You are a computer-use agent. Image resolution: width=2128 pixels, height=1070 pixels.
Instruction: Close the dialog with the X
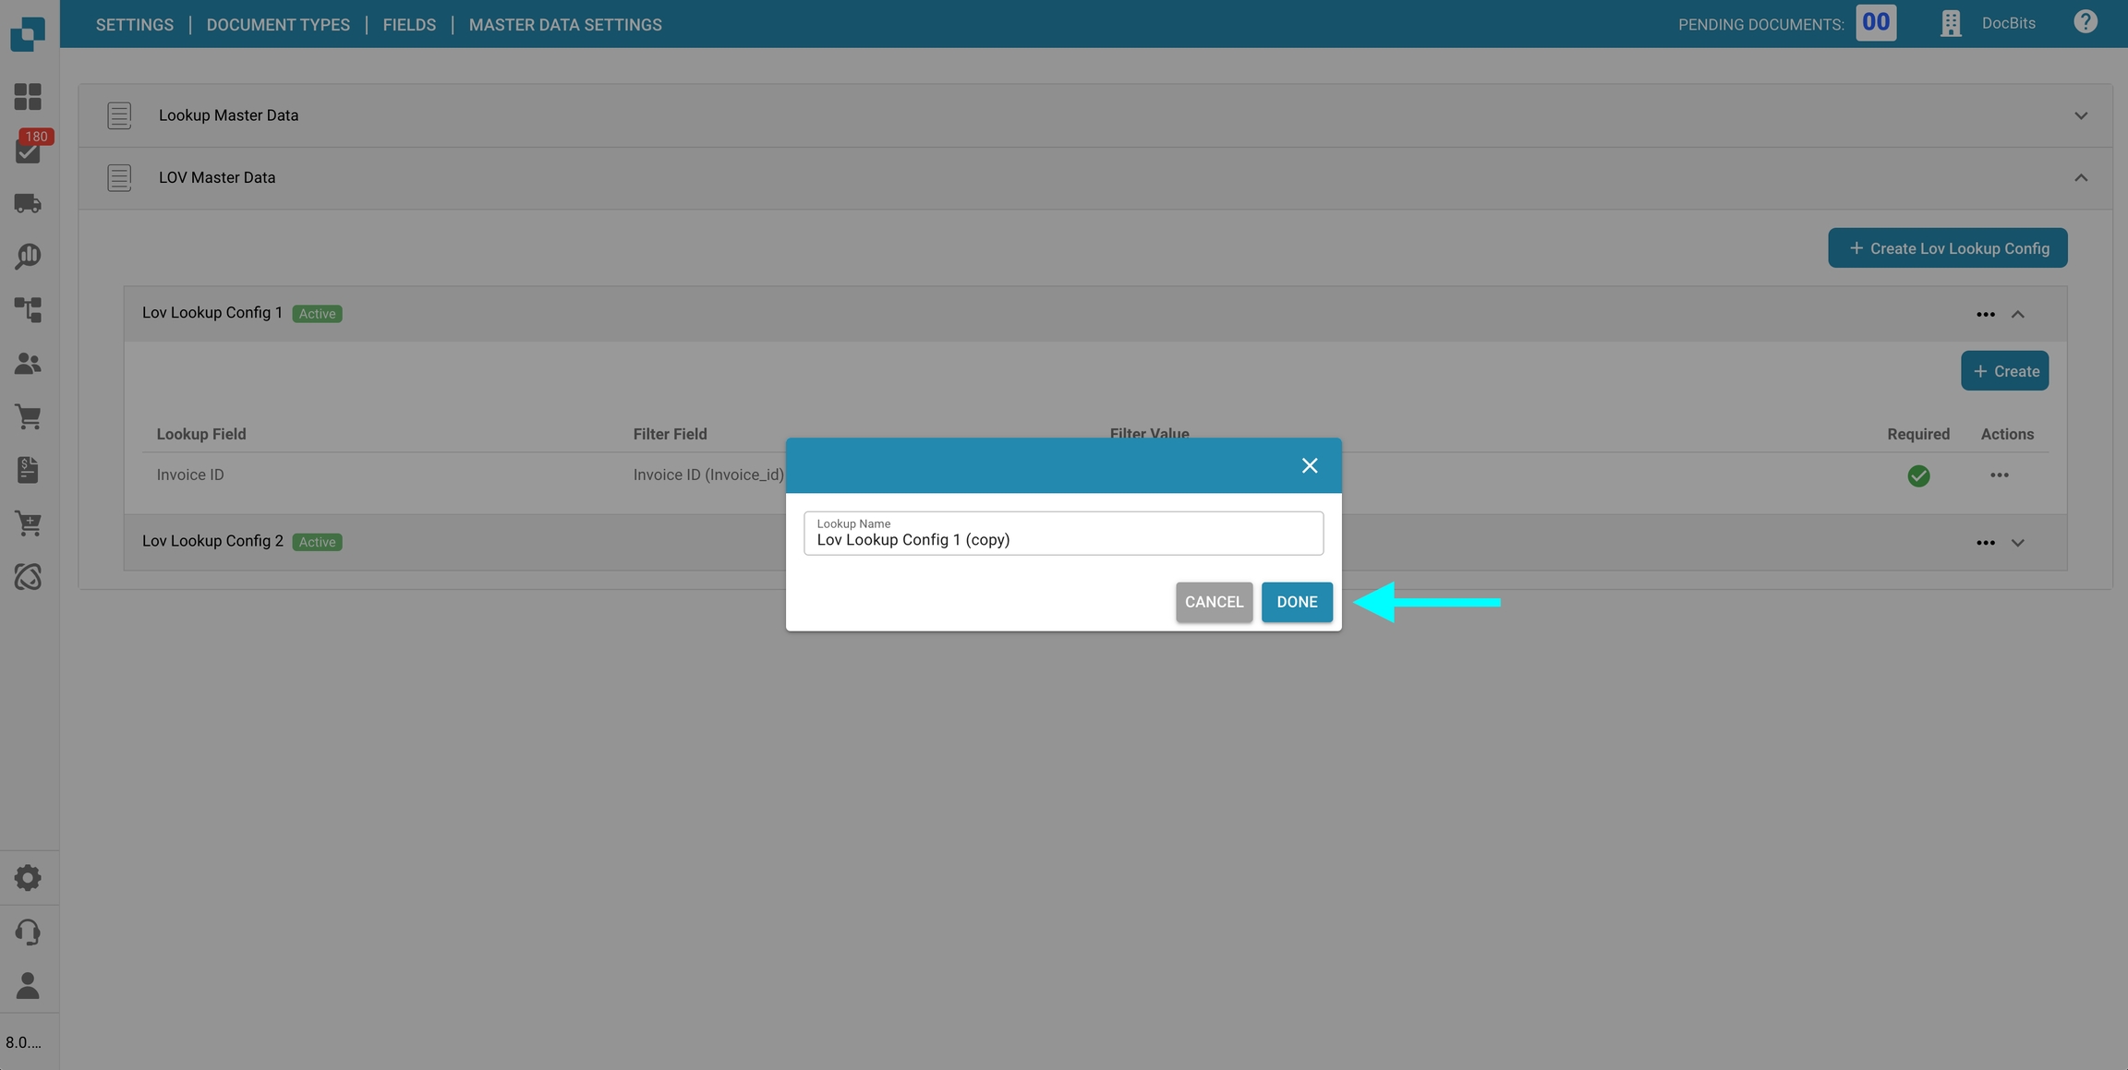pyautogui.click(x=1309, y=465)
